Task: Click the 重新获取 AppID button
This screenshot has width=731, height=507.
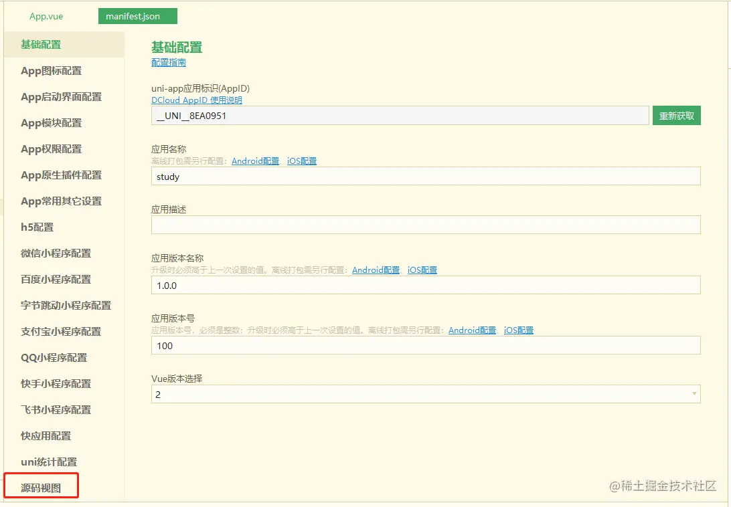Action: click(x=676, y=115)
